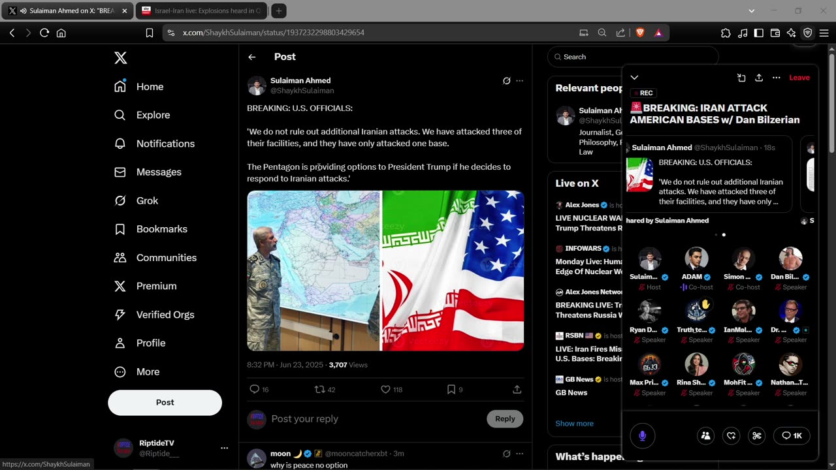Select ADAM co-host avatar in Space
The width and height of the screenshot is (836, 470).
(x=696, y=259)
